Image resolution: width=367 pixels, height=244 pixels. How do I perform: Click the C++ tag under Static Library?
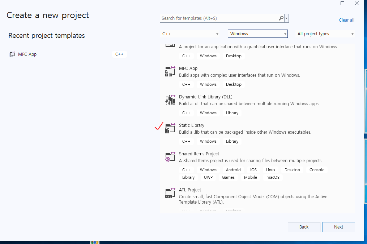tap(186, 141)
